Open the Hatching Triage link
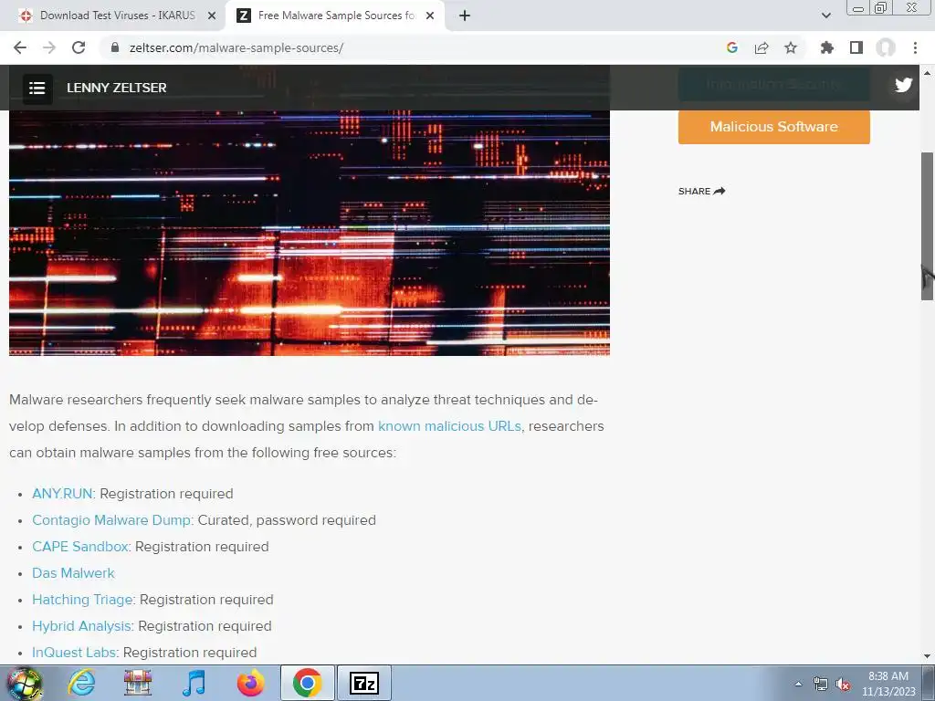 click(x=82, y=599)
